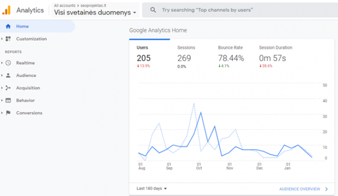The width and height of the screenshot is (338, 196).
Task: Click the Audience Overview chevron arrow
Action: tap(326, 189)
